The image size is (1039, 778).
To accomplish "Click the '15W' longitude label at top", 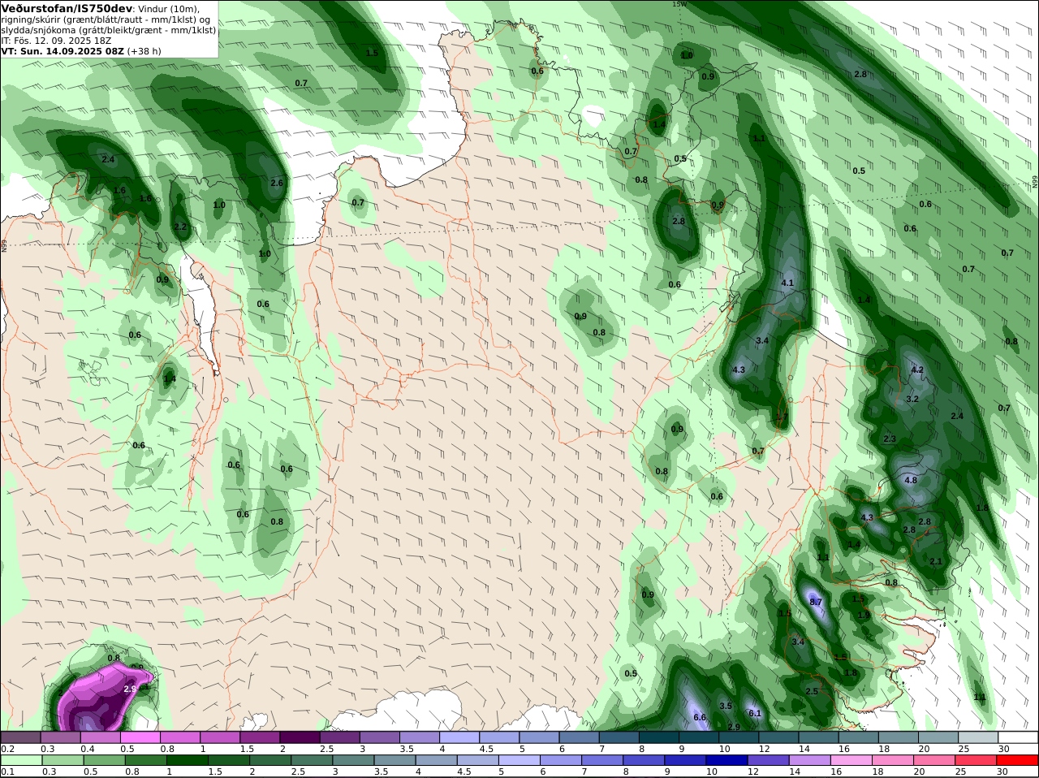I will click(679, 4).
